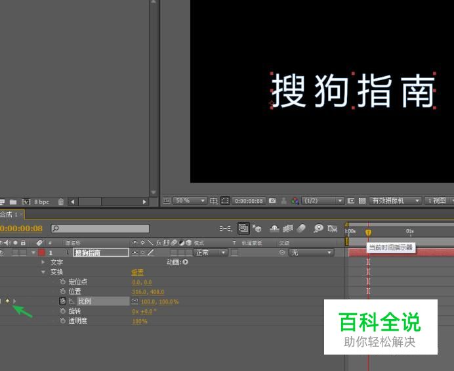The height and width of the screenshot is (371, 454).
Task: Click the 源名称 column header
Action: (73, 243)
